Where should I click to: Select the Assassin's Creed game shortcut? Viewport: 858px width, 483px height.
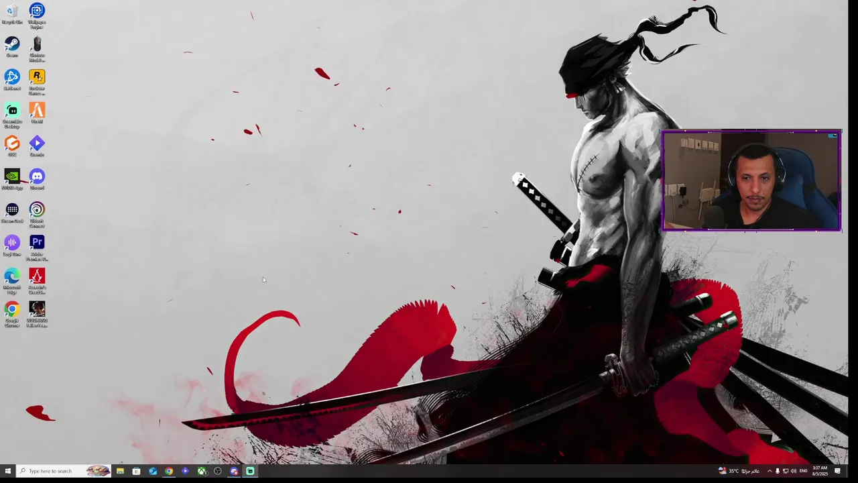pyautogui.click(x=37, y=282)
